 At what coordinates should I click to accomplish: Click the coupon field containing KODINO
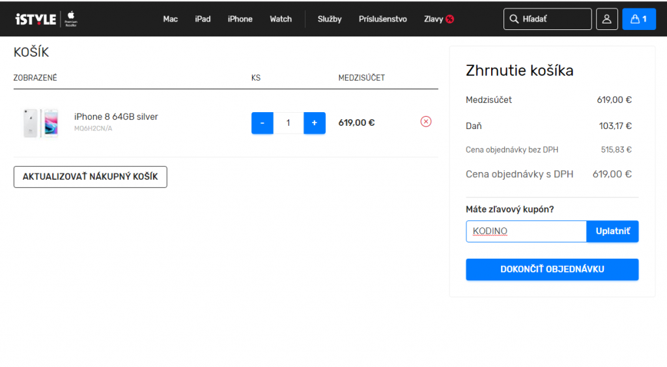pyautogui.click(x=526, y=231)
